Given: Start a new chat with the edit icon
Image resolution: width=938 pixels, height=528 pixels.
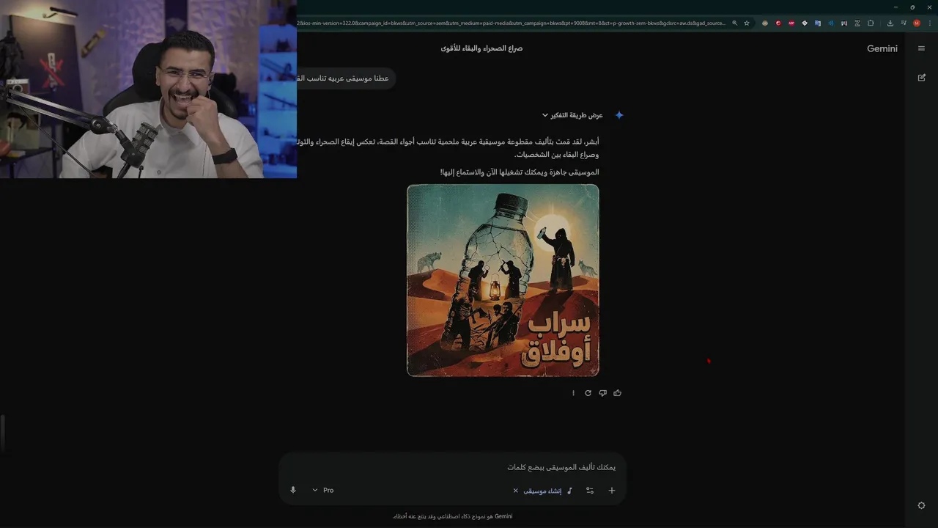Looking at the screenshot, I should click(x=921, y=77).
